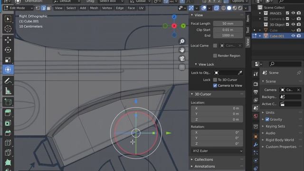Hide Cube.001 with its eye icon

click(x=293, y=36)
